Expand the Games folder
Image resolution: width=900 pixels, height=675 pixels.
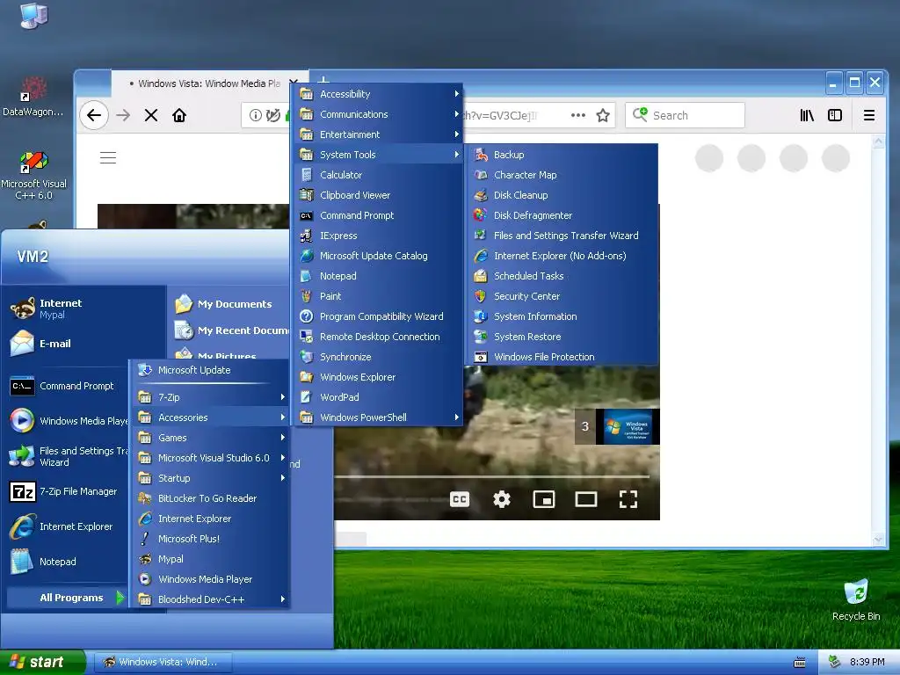210,438
